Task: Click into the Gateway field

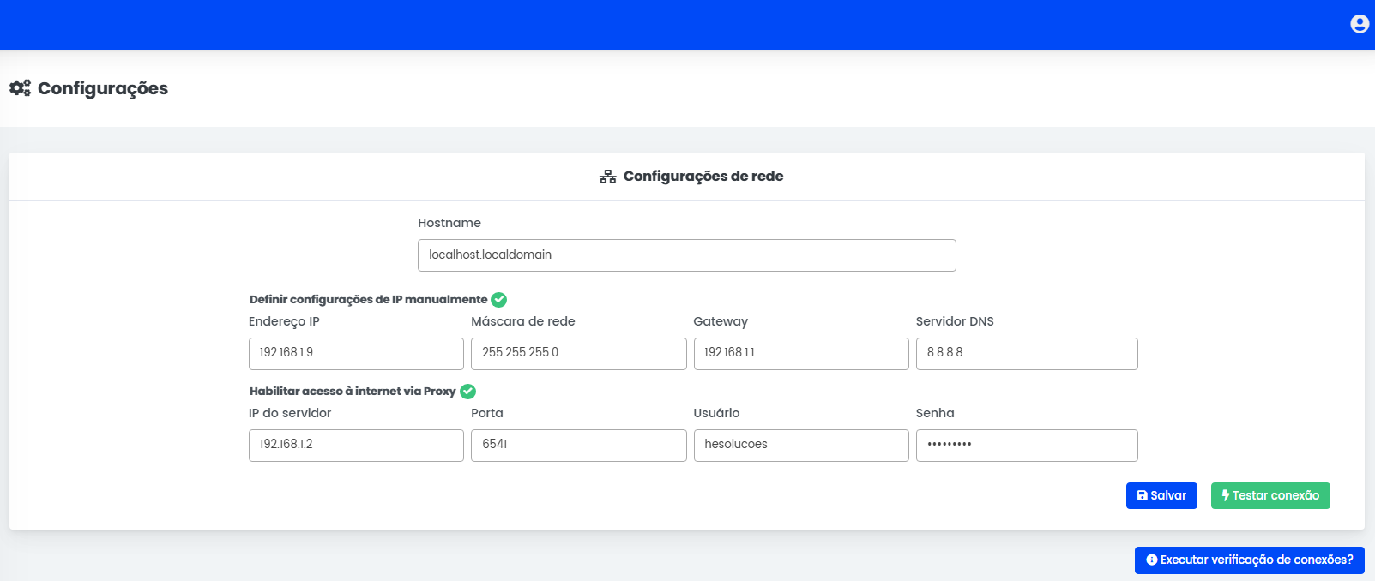Action: pos(800,353)
